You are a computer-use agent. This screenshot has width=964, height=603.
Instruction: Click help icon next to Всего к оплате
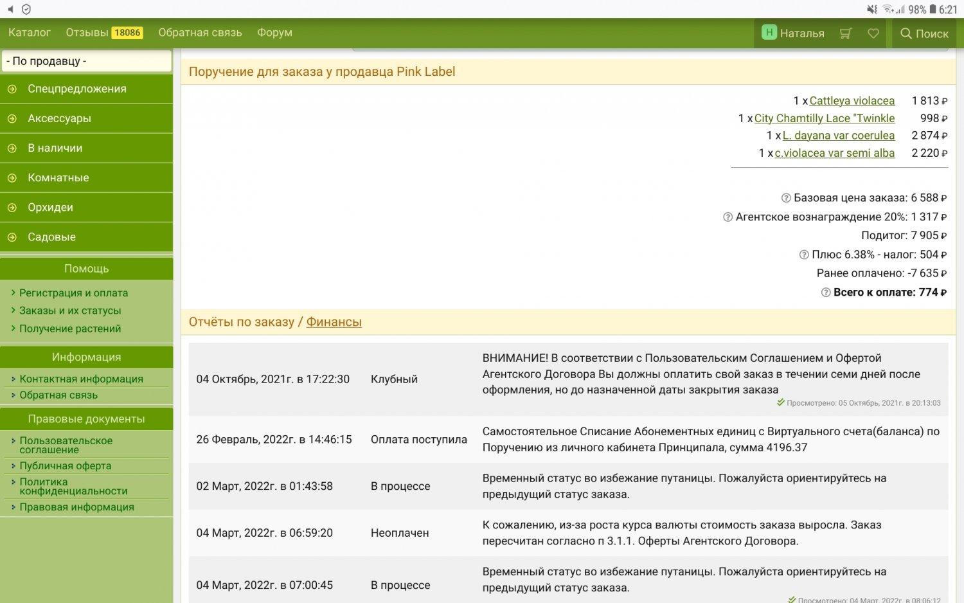coord(826,292)
